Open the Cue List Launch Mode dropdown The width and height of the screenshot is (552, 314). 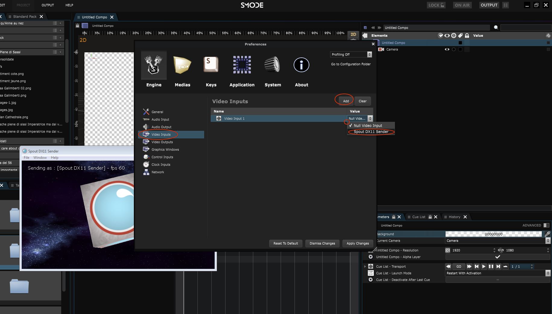(x=498, y=273)
